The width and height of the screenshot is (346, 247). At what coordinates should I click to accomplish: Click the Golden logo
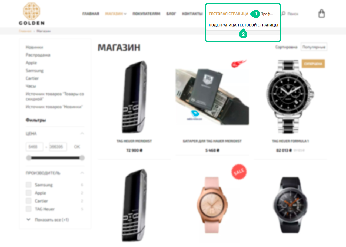32,14
